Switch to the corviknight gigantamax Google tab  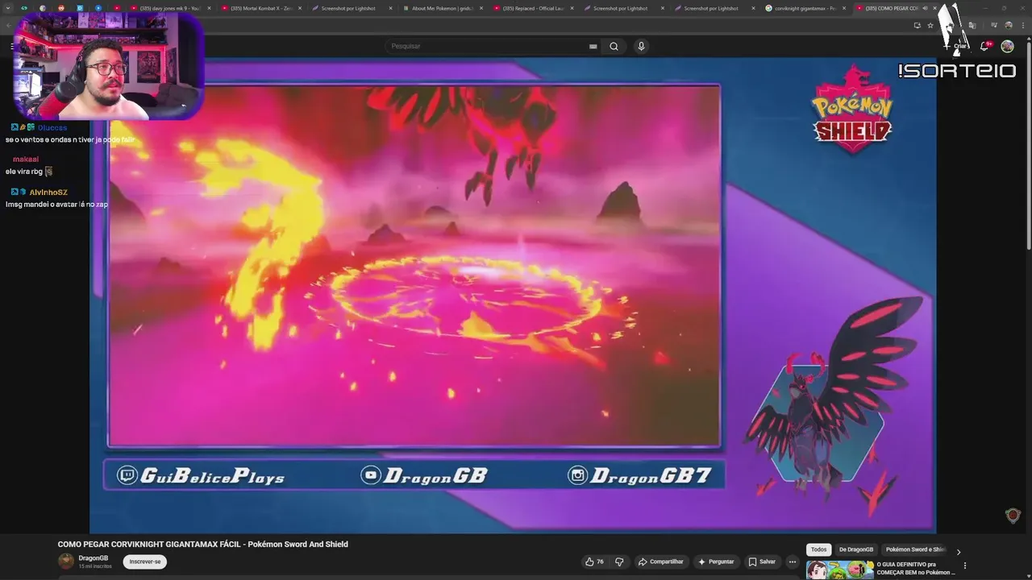click(x=804, y=8)
